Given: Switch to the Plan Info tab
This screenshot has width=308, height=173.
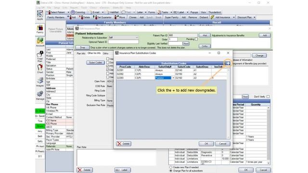Looking at the screenshot, I should point(81,53).
